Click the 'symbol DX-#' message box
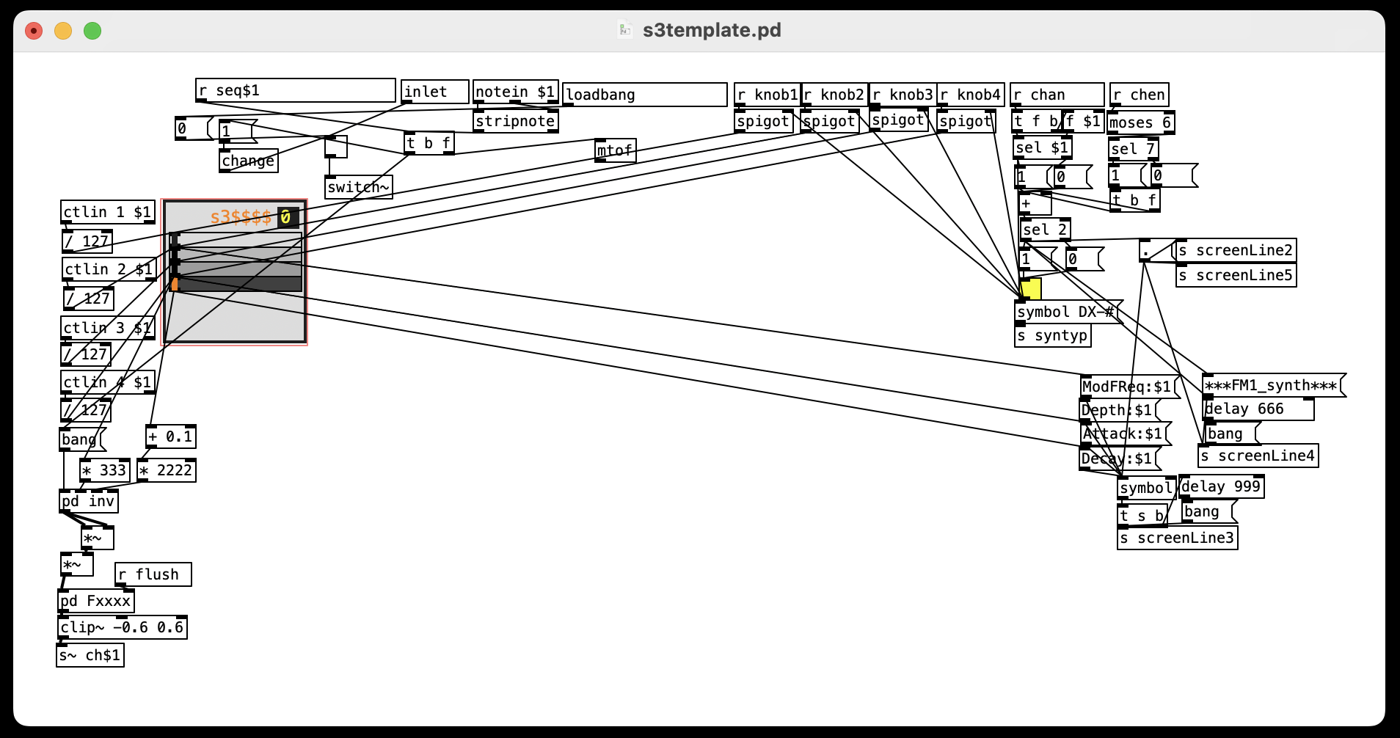Screen dimensions: 1400x738 1065,313
